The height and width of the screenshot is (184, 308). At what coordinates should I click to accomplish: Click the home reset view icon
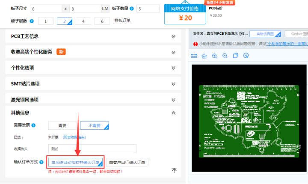204,56
